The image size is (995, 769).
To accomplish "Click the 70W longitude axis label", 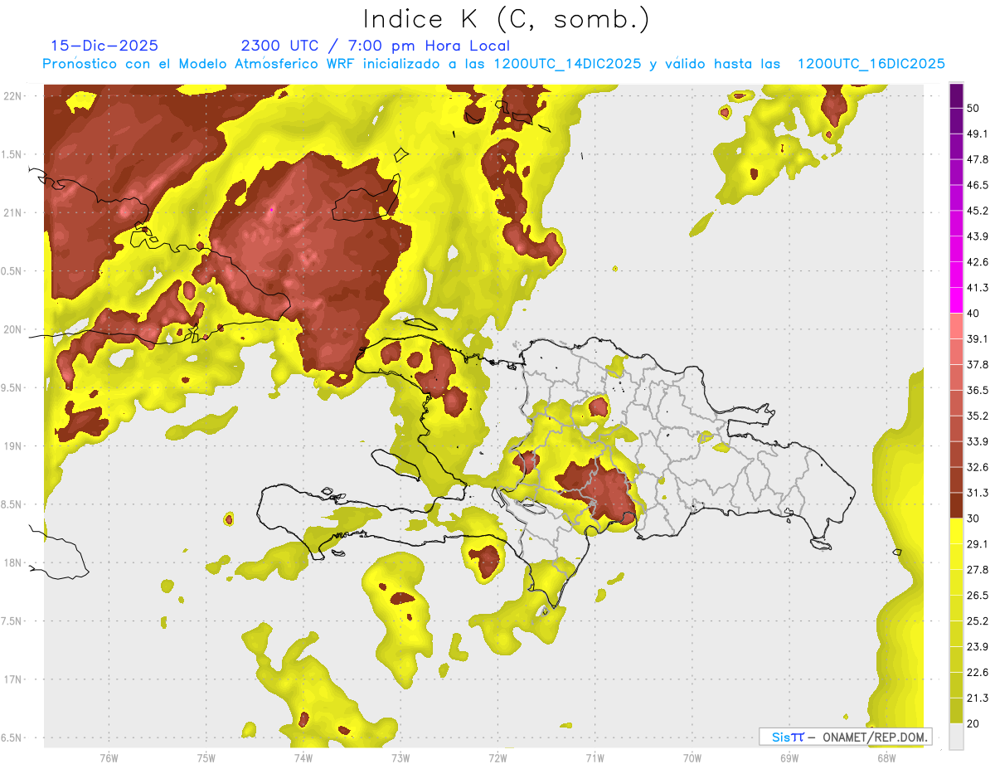I will click(x=692, y=757).
